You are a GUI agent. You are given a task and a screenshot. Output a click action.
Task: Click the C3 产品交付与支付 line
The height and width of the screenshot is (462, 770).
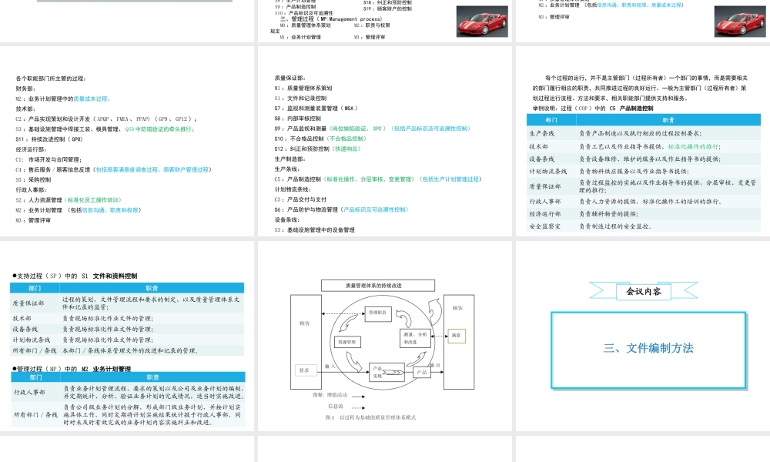coord(300,199)
